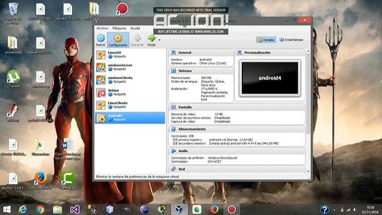
Task: Click the android4.vdi primary master text
Action: pyautogui.click(x=231, y=140)
